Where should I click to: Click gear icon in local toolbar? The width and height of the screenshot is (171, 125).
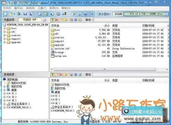coord(76,75)
